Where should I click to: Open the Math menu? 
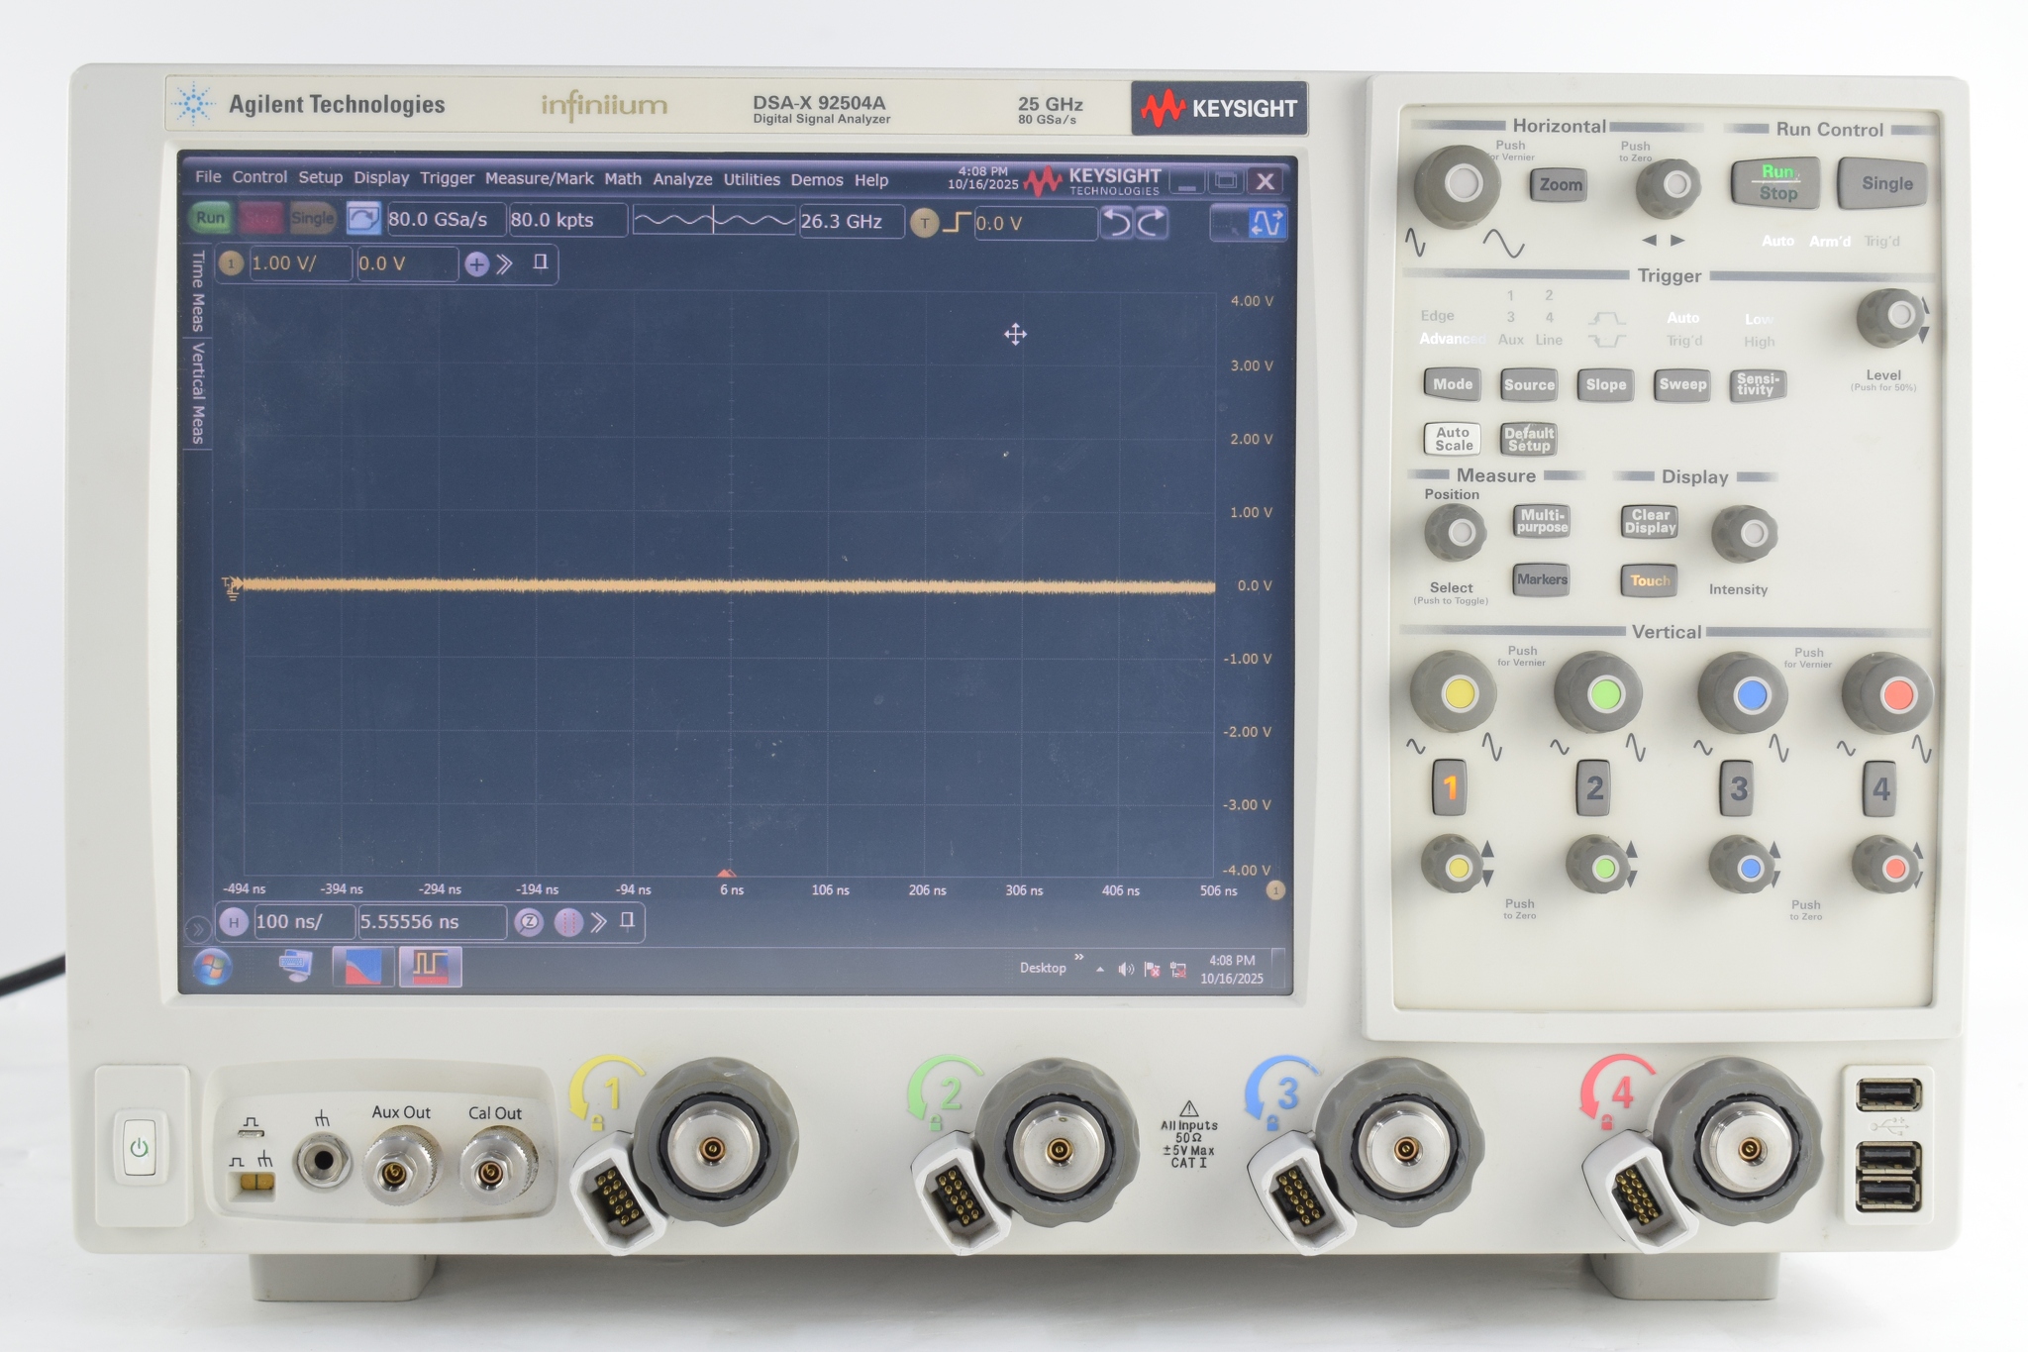coord(623,179)
